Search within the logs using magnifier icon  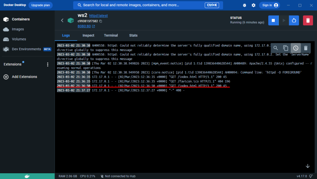[276, 48]
